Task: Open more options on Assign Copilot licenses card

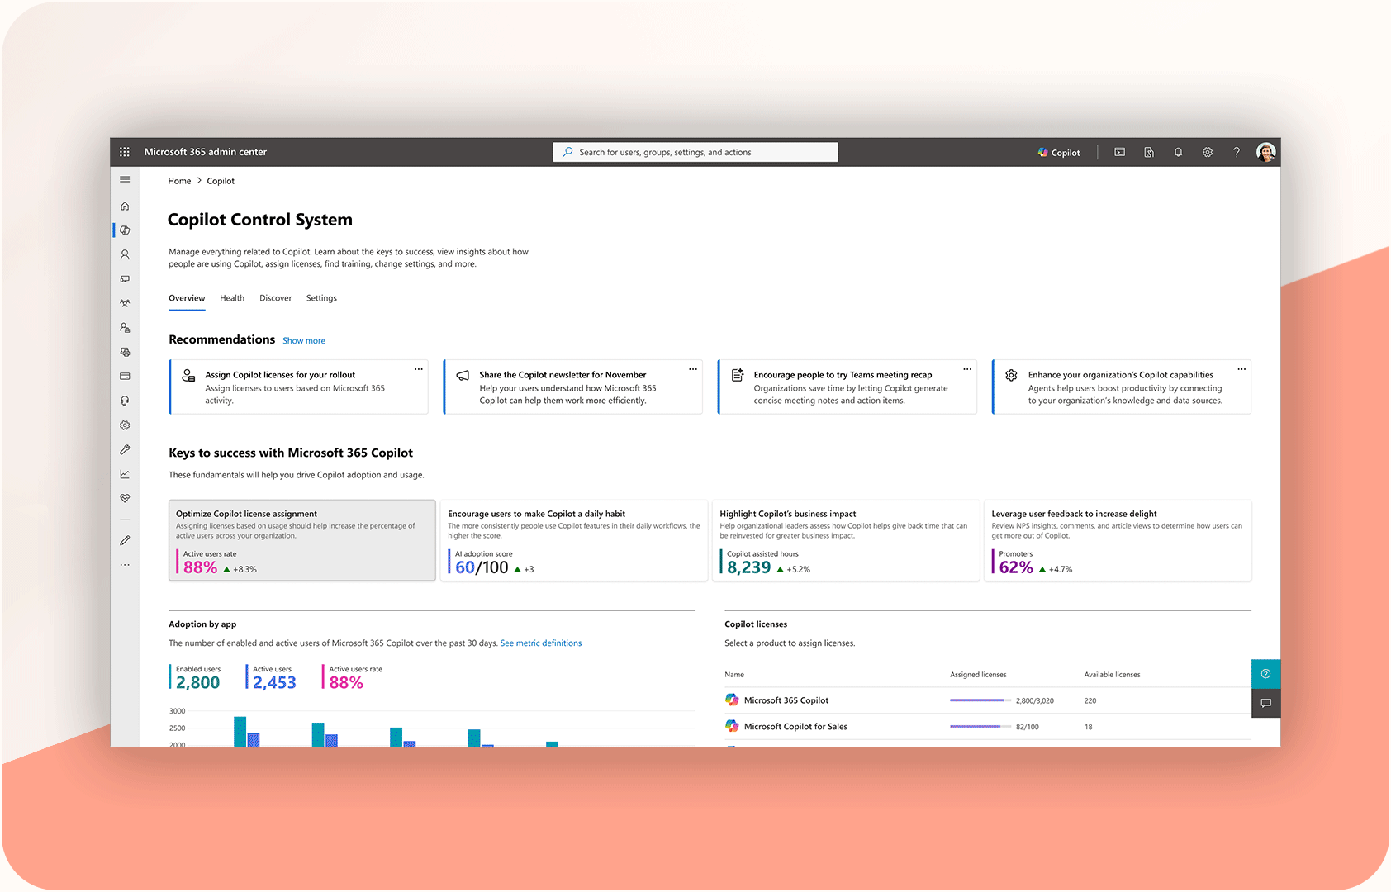Action: [x=419, y=369]
